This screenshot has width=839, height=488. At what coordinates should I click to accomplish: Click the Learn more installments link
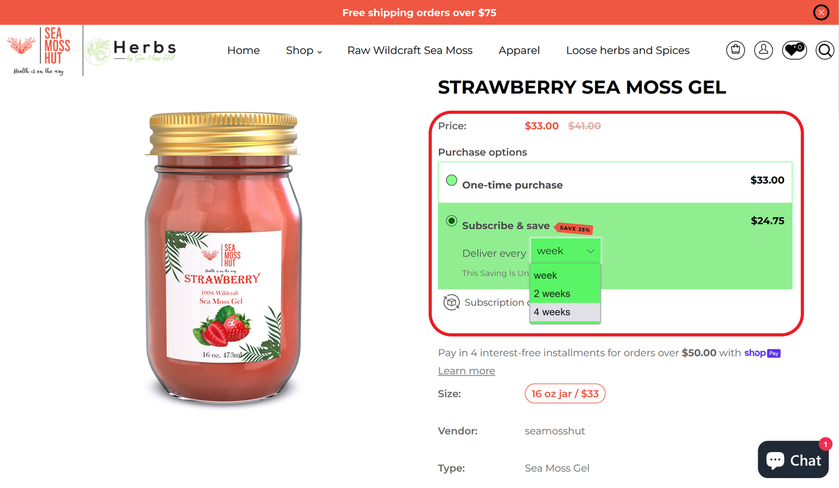point(466,371)
